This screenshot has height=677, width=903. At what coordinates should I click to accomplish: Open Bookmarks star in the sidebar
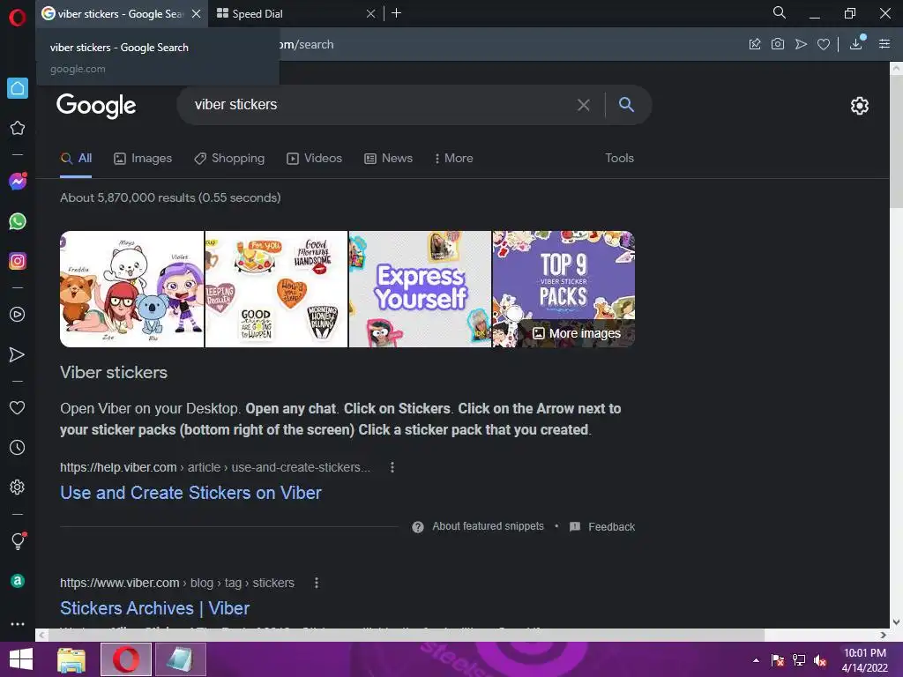(18, 128)
